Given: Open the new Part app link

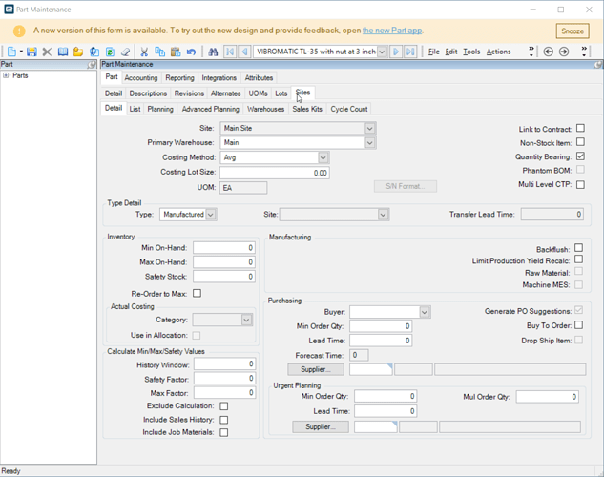Looking at the screenshot, I should point(392,31).
